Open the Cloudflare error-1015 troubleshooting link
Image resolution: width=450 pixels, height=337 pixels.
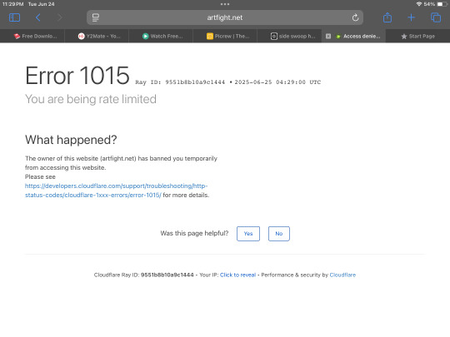[116, 191]
